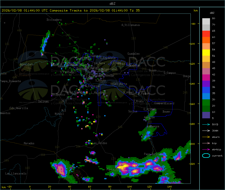Click the yellow eburn arrow legend icon
This screenshot has width=225, height=190.
(x=206, y=137)
